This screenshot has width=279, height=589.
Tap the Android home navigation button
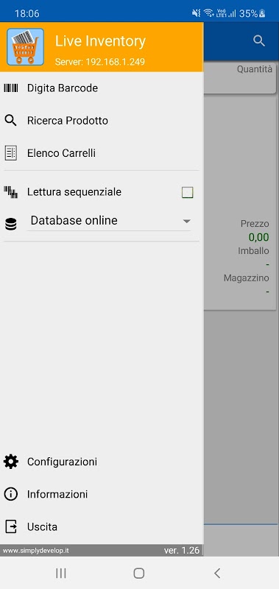(x=139, y=573)
